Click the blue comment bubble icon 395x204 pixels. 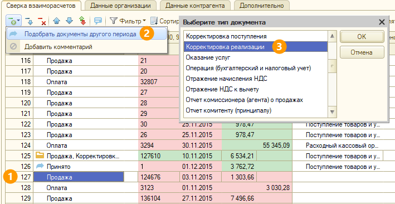(98, 21)
